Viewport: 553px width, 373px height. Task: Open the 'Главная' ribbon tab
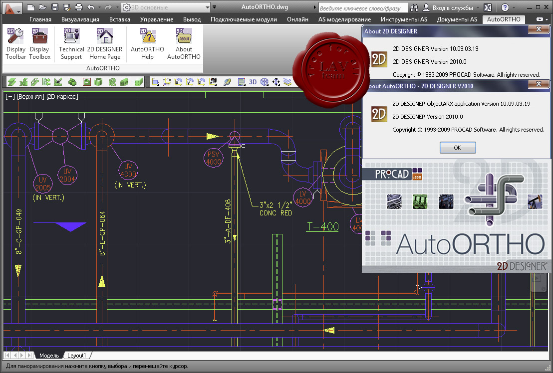(x=40, y=19)
